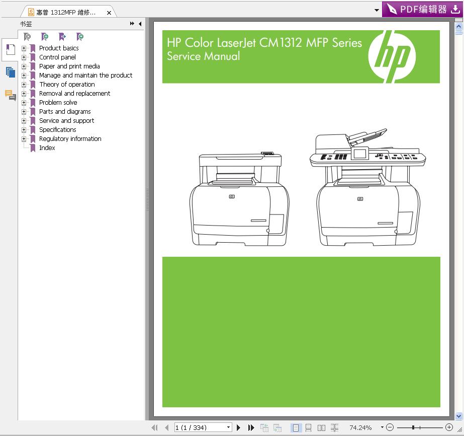Image resolution: width=464 pixels, height=436 pixels.
Task: Open the Removal and replacement bookmark
Action: click(x=74, y=93)
